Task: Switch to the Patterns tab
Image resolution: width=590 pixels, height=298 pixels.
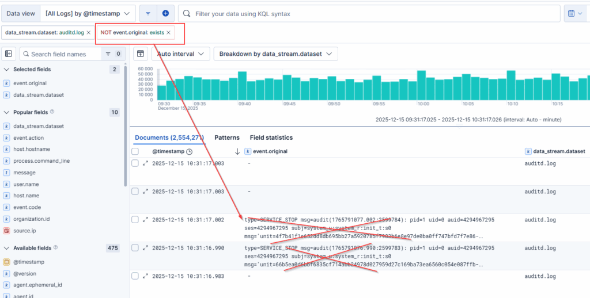Action: tap(227, 137)
